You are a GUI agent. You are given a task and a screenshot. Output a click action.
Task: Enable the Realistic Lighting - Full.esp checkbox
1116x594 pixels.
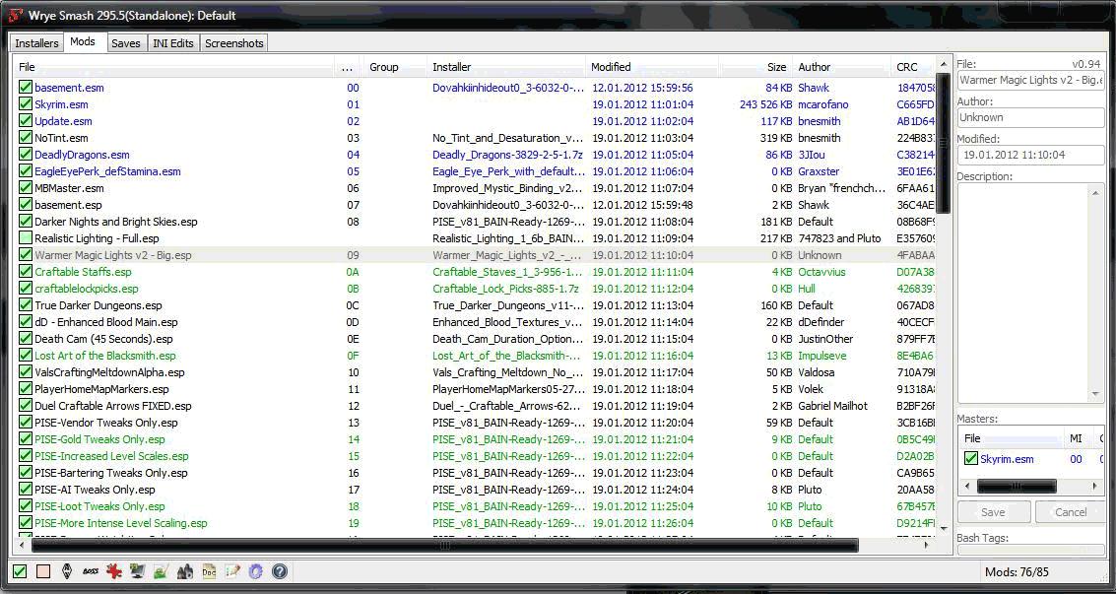tap(26, 238)
